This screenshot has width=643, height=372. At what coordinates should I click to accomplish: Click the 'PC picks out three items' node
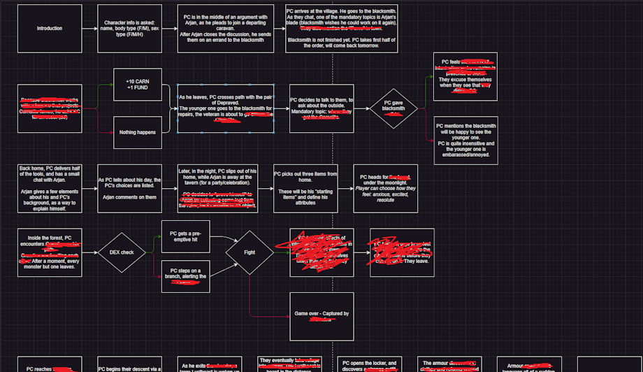(x=306, y=188)
